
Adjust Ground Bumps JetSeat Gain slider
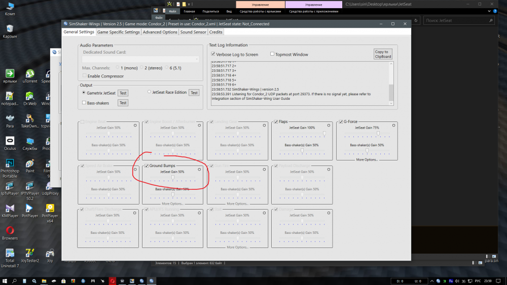pos(173,177)
